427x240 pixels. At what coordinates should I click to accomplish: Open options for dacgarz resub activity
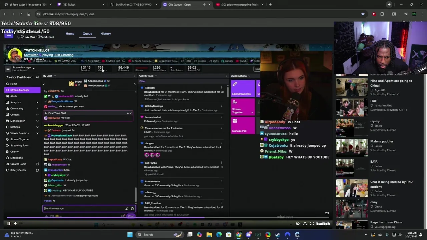(222, 143)
